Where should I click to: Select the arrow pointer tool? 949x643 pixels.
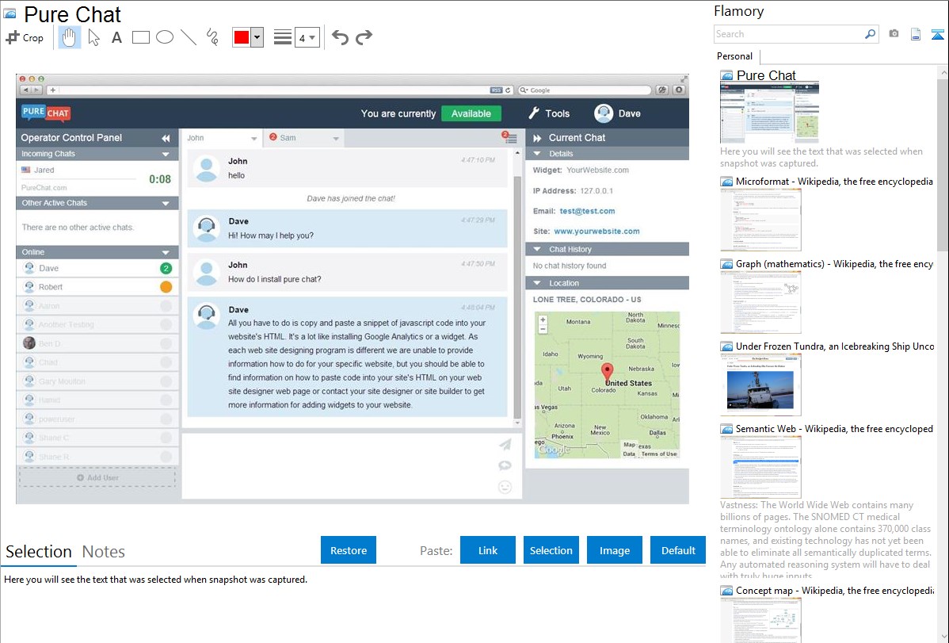click(93, 37)
